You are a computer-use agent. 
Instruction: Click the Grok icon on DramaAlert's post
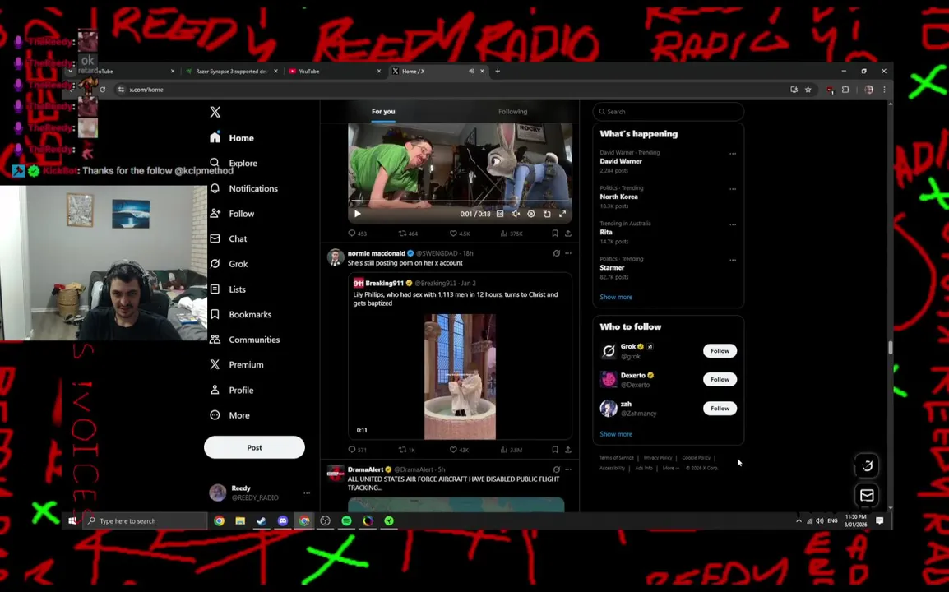(556, 469)
